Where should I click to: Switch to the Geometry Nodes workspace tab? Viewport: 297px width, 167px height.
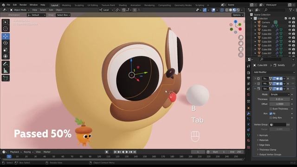tap(183, 5)
